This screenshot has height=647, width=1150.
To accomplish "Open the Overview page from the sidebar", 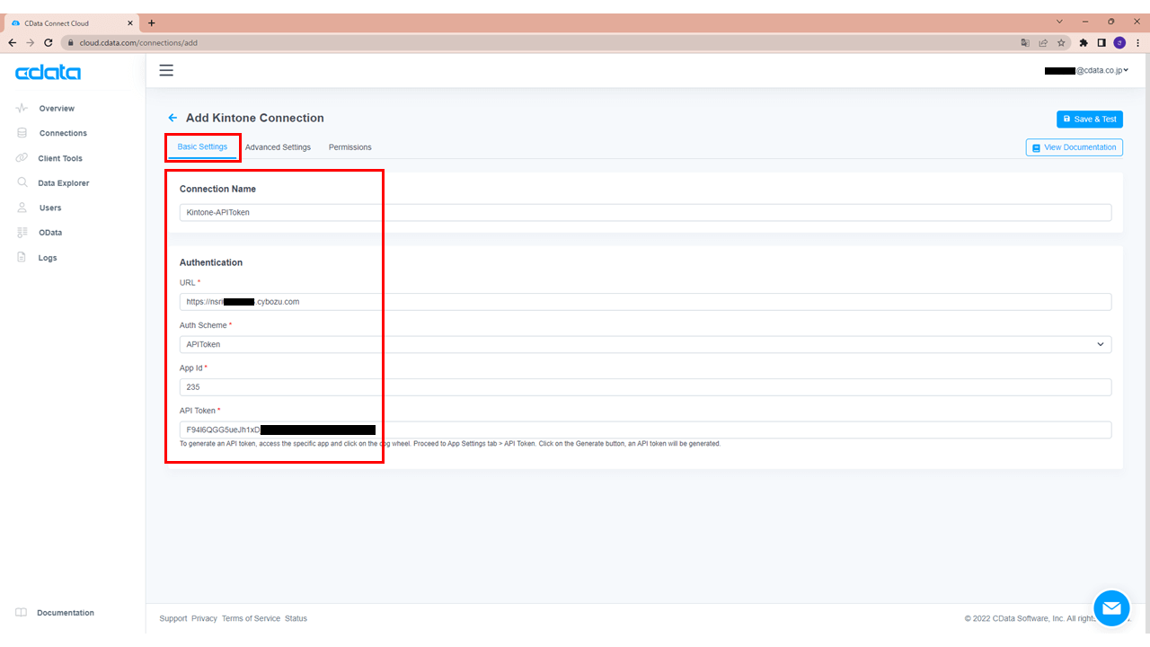I will 57,109.
